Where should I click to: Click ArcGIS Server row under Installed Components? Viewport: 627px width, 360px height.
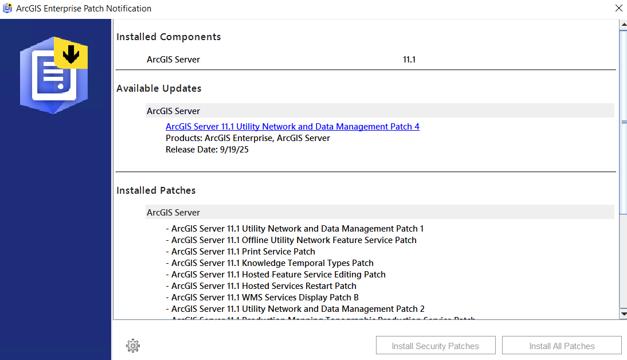173,60
